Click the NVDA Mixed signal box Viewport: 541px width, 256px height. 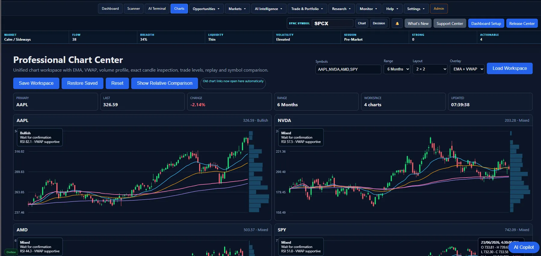point(301,137)
